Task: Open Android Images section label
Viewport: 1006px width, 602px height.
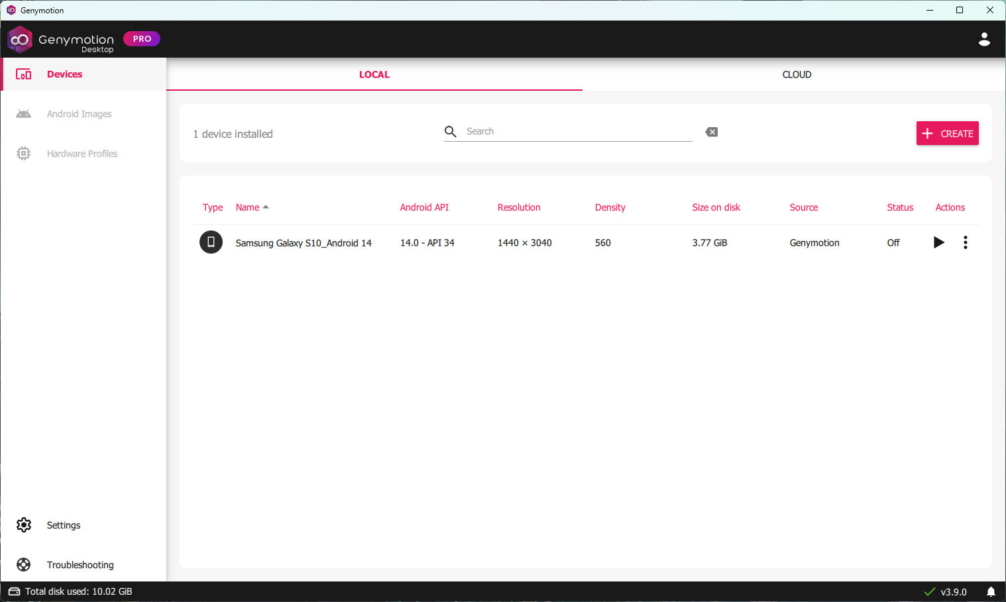Action: [80, 114]
